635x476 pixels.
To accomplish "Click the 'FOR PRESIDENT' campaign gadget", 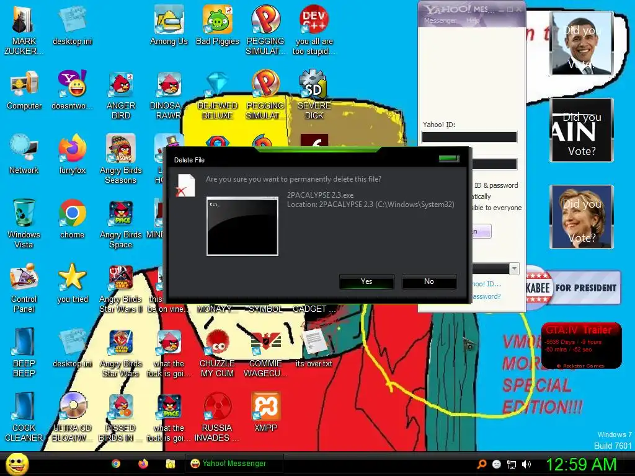I will [572, 288].
